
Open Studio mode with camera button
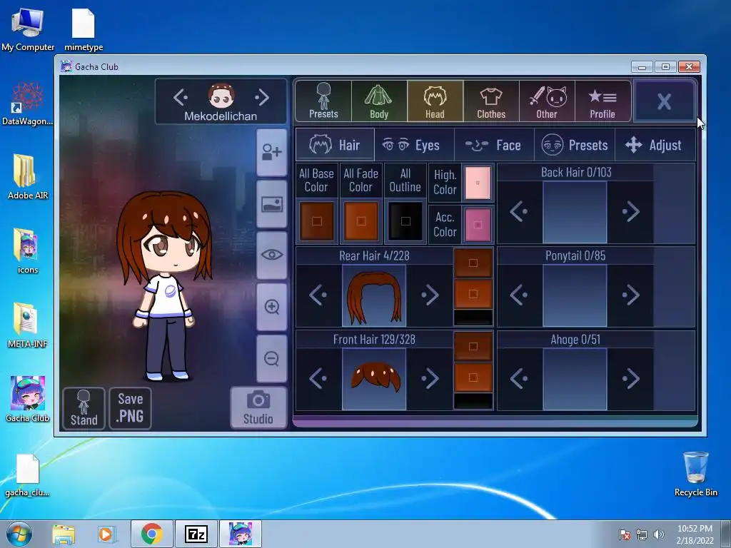coord(258,407)
